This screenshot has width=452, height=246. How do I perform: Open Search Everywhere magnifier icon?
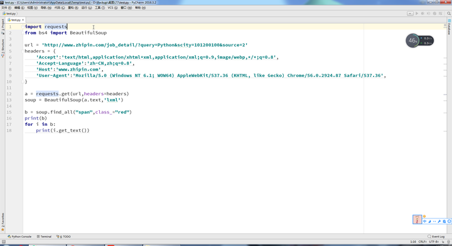(449, 14)
